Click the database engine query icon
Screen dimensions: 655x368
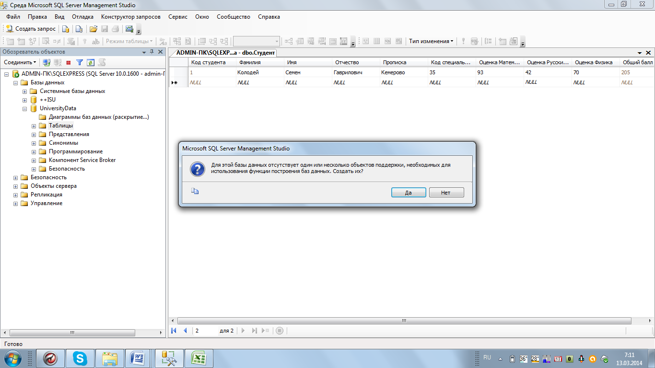point(66,29)
